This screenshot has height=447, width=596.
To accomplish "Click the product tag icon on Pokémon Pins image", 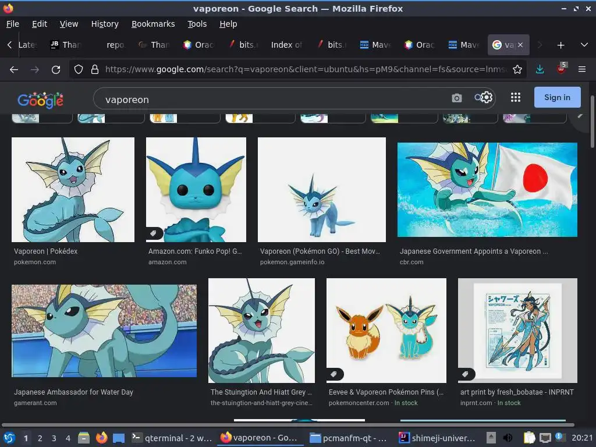I will tap(334, 374).
